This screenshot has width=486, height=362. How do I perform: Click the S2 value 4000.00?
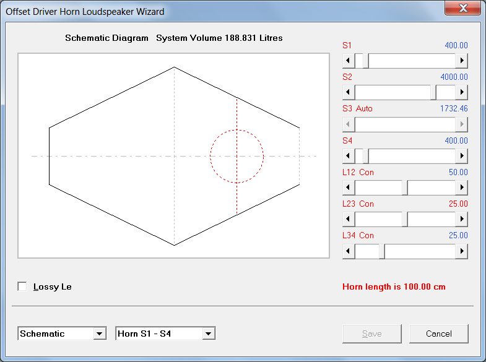click(454, 77)
